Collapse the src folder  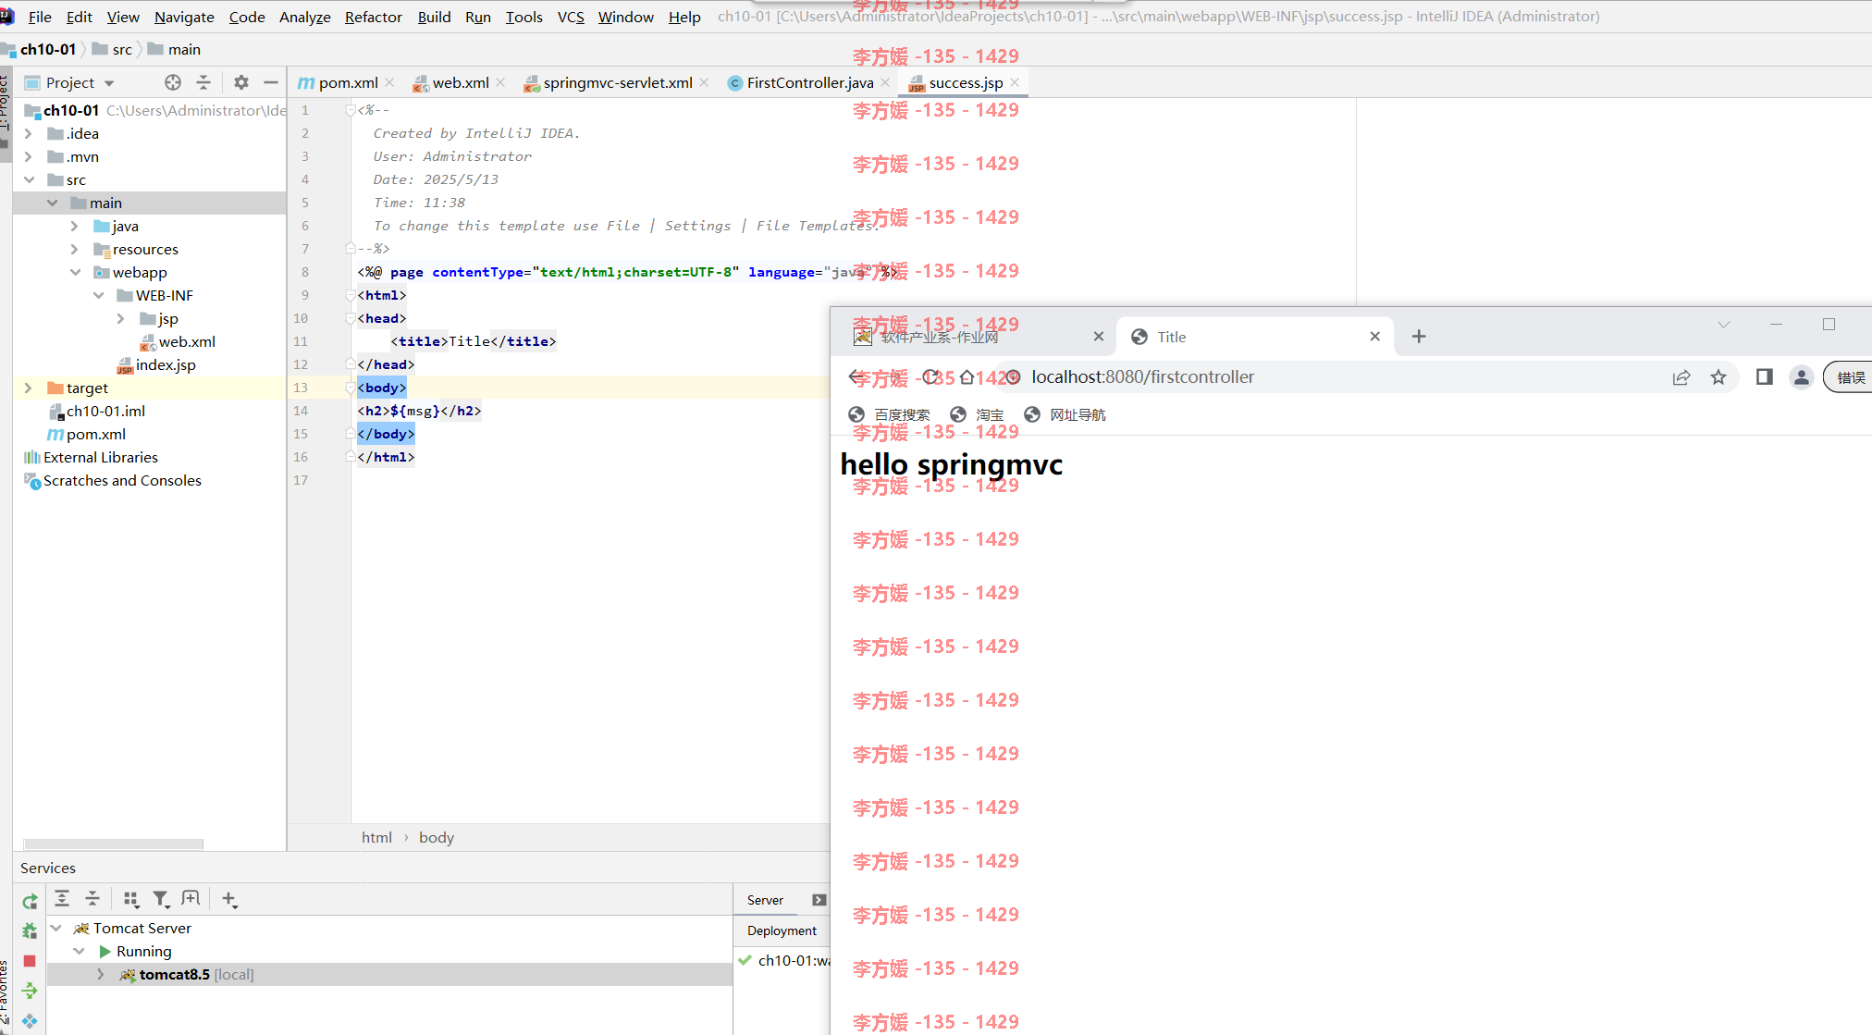(x=29, y=179)
